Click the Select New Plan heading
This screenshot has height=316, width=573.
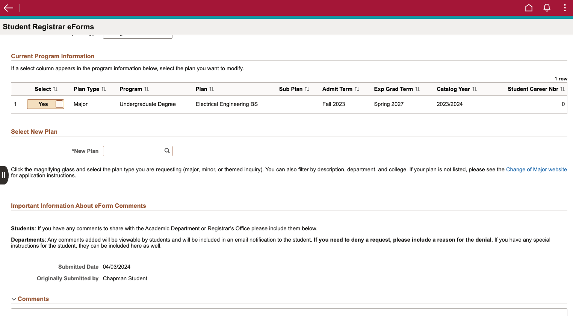[x=34, y=132]
